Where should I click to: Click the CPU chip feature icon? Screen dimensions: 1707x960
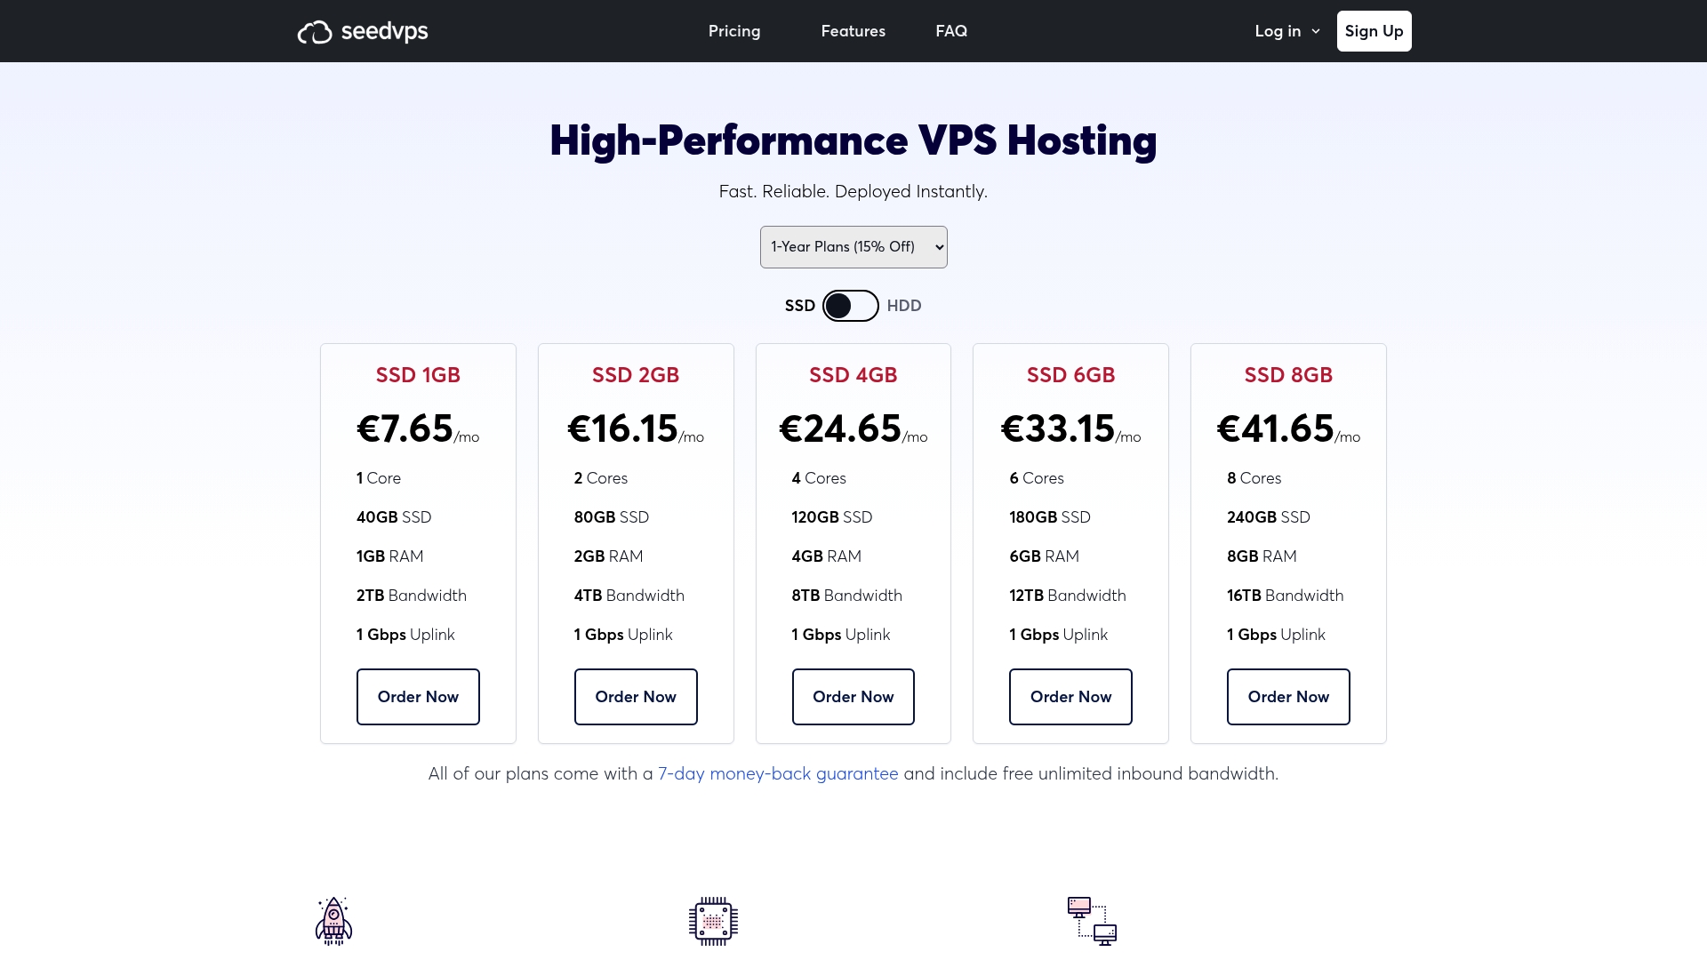pos(713,920)
